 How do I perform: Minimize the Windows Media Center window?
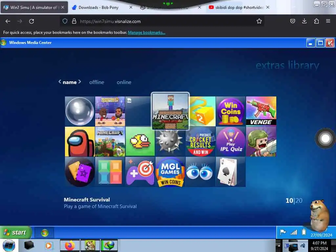[310, 43]
